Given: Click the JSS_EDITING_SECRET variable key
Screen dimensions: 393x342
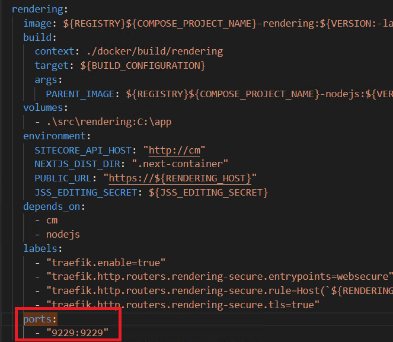Looking at the screenshot, I should (86, 193).
